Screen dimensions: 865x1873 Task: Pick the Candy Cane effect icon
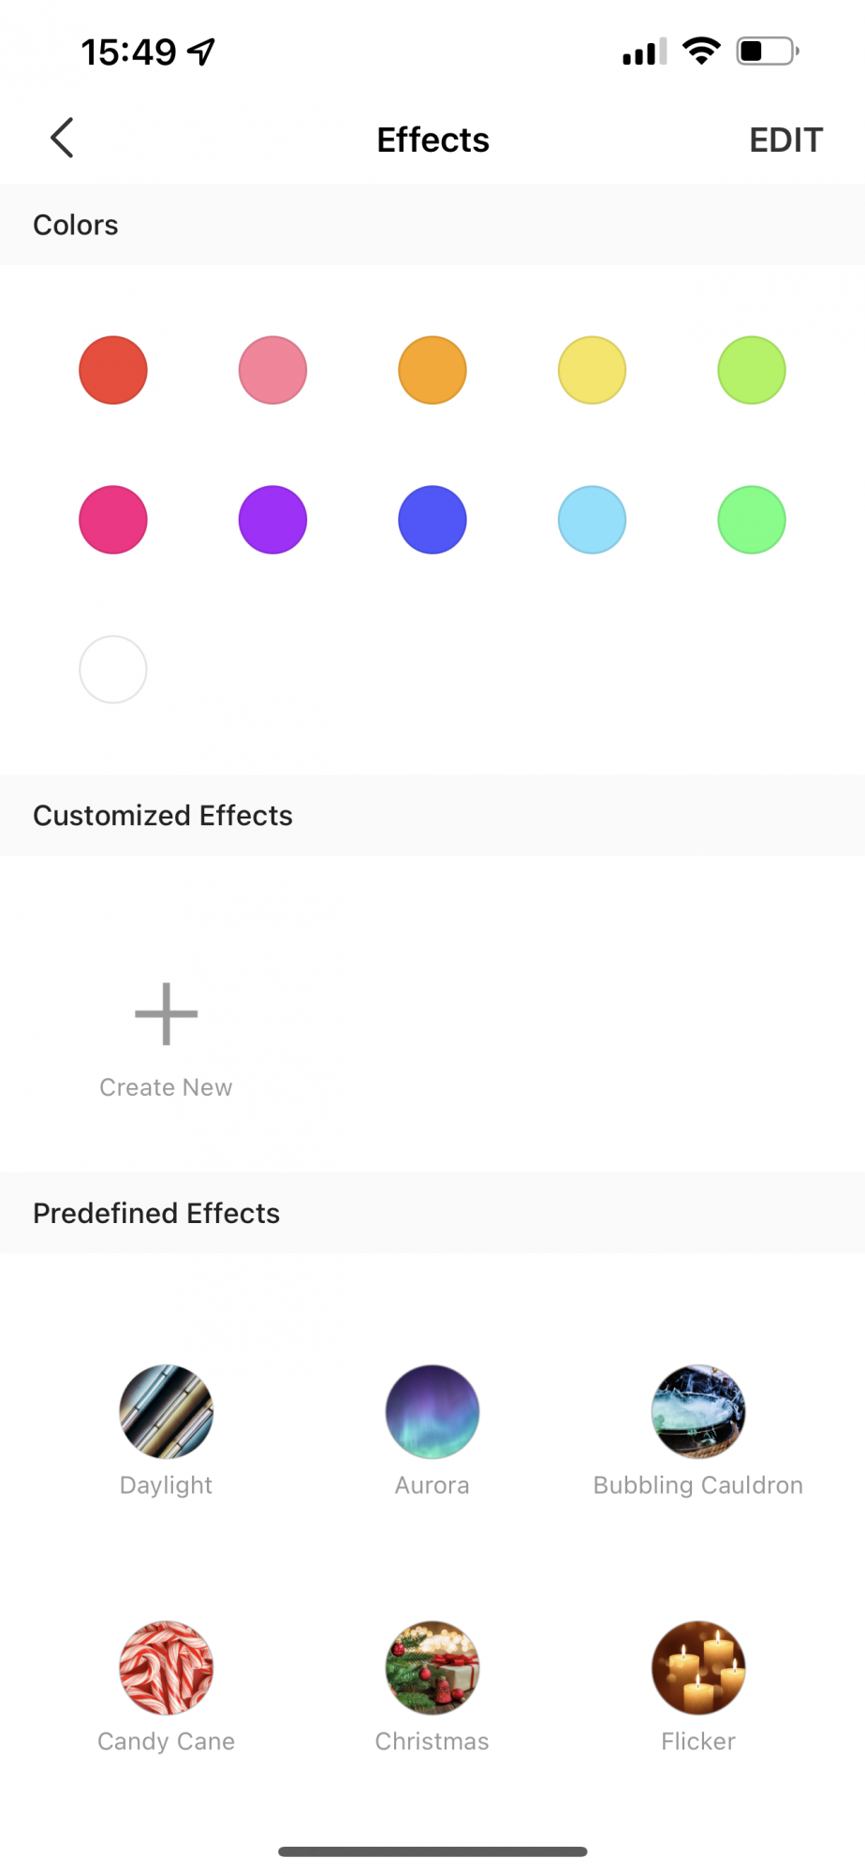(166, 1668)
